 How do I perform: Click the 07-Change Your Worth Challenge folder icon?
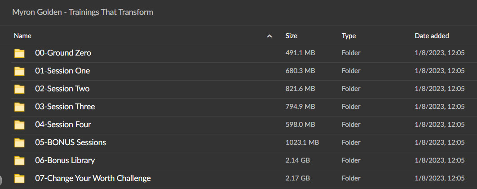click(x=19, y=178)
